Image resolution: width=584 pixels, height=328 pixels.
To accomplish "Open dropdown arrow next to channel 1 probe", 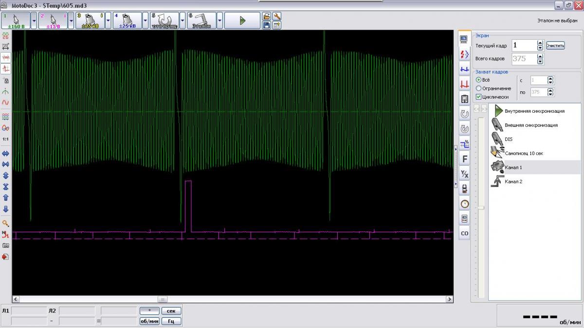I will [x=34, y=21].
